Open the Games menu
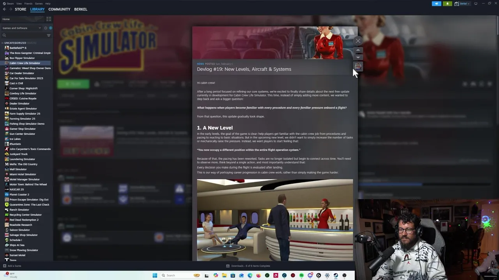The height and width of the screenshot is (280, 499). (x=39, y=3)
